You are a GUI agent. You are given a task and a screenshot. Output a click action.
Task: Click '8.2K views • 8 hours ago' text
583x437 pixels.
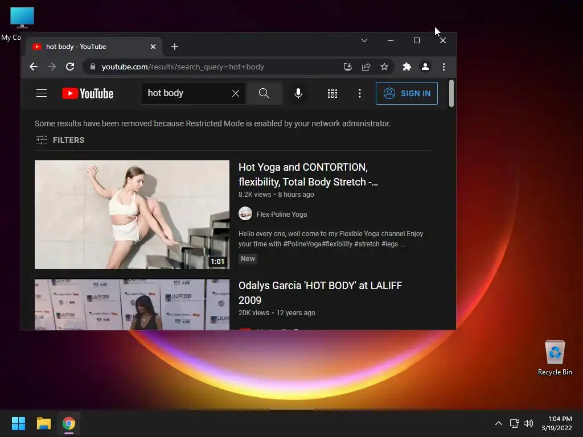[x=276, y=195]
